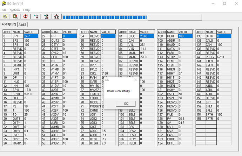Open the System menu
The width and height of the screenshot is (242, 156).
coord(15,10)
